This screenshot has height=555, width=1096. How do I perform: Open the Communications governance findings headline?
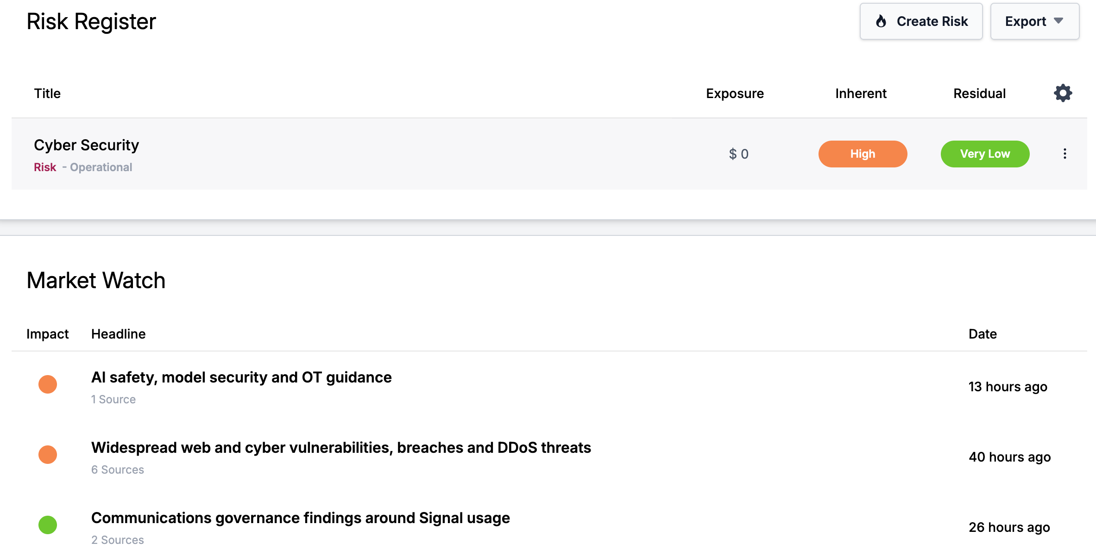tap(300, 518)
